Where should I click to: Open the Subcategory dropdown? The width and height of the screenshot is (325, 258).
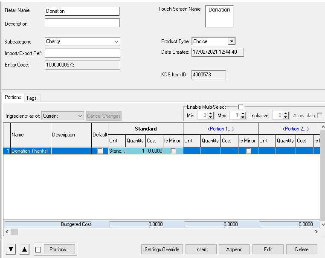[116, 42]
